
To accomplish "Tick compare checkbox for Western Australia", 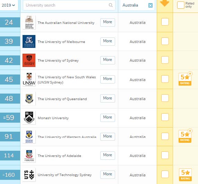I will [165, 136].
